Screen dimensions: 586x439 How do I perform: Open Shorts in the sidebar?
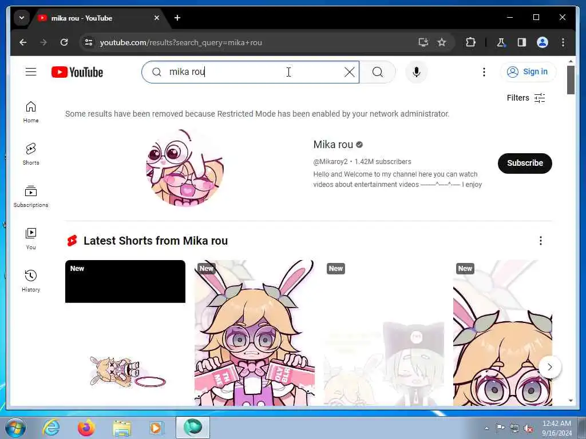pos(31,154)
